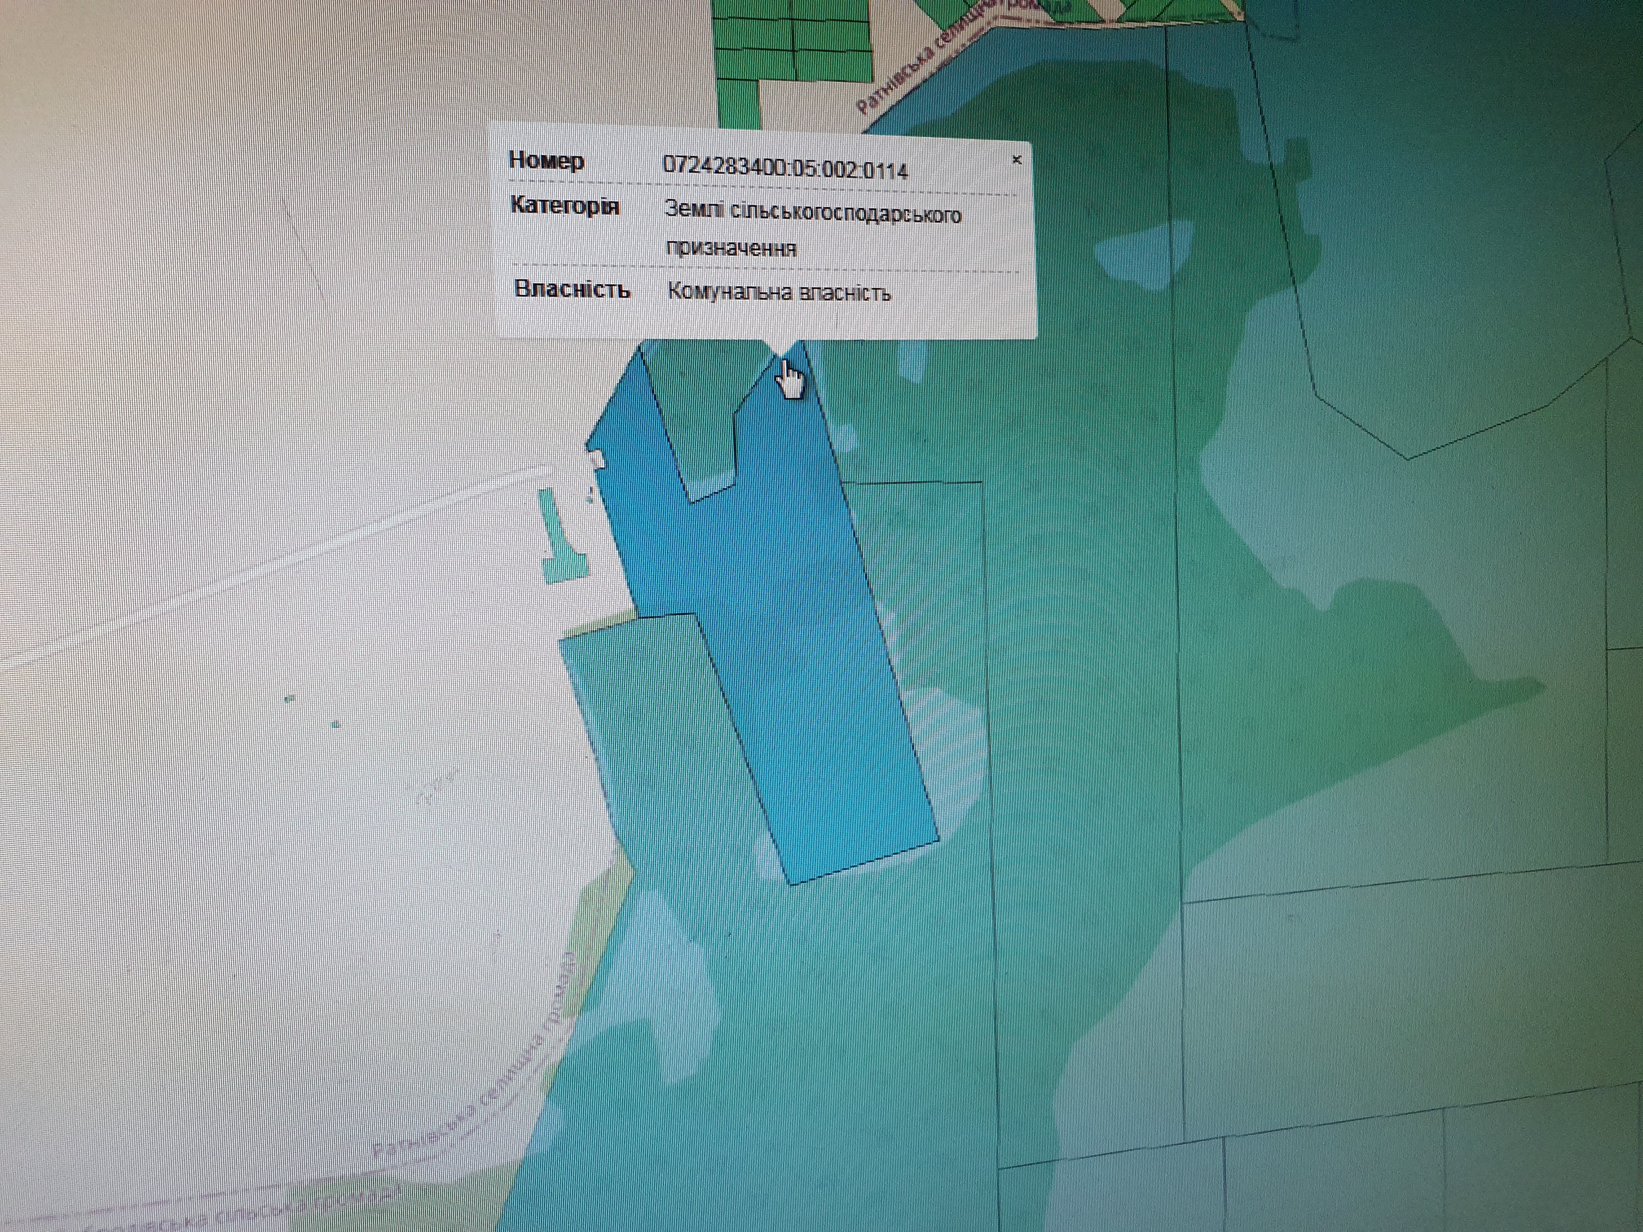Select the teal parcel left of highlighted one
The width and height of the screenshot is (1643, 1232).
click(x=661, y=743)
